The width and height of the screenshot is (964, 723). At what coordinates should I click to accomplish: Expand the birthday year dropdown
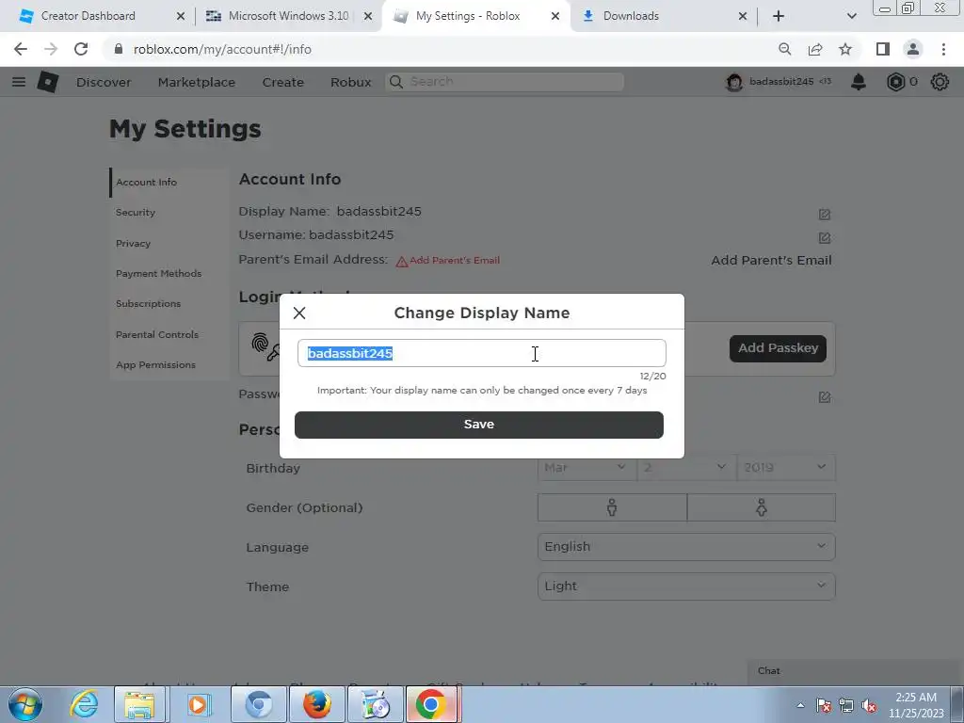786,468
